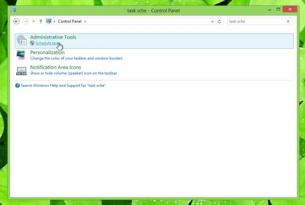Click the Back navigation arrow
This screenshot has height=205, width=305.
tap(17, 21)
